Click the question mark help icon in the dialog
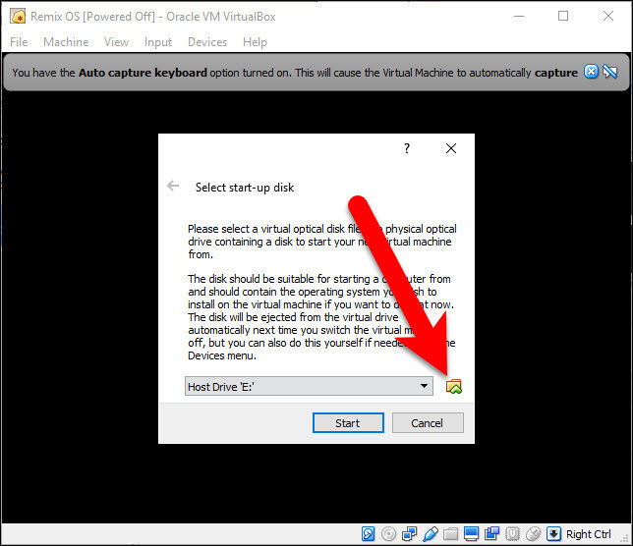633x546 pixels. [x=407, y=148]
